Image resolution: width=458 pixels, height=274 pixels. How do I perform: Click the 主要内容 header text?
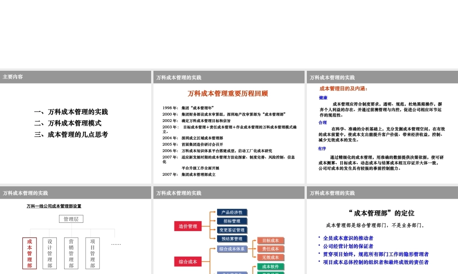pyautogui.click(x=13, y=77)
